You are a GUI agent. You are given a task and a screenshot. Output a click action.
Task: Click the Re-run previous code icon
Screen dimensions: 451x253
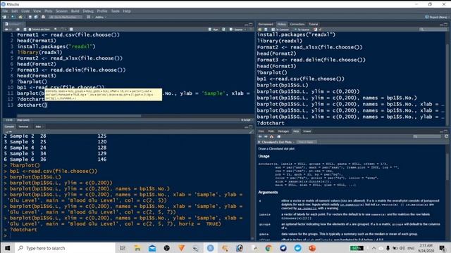pos(223,30)
